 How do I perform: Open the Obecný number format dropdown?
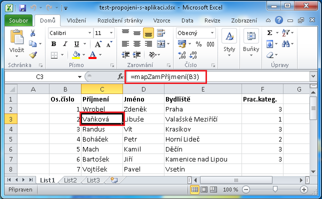(212, 33)
